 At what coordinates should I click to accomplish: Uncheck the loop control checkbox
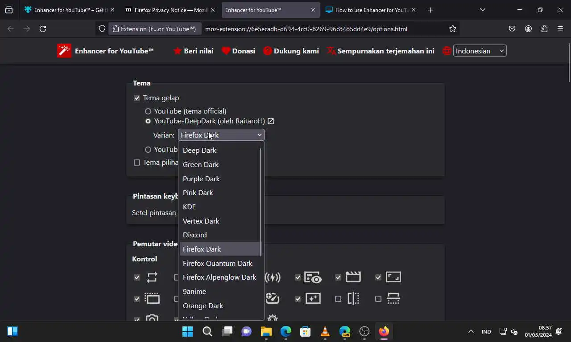[137, 277]
